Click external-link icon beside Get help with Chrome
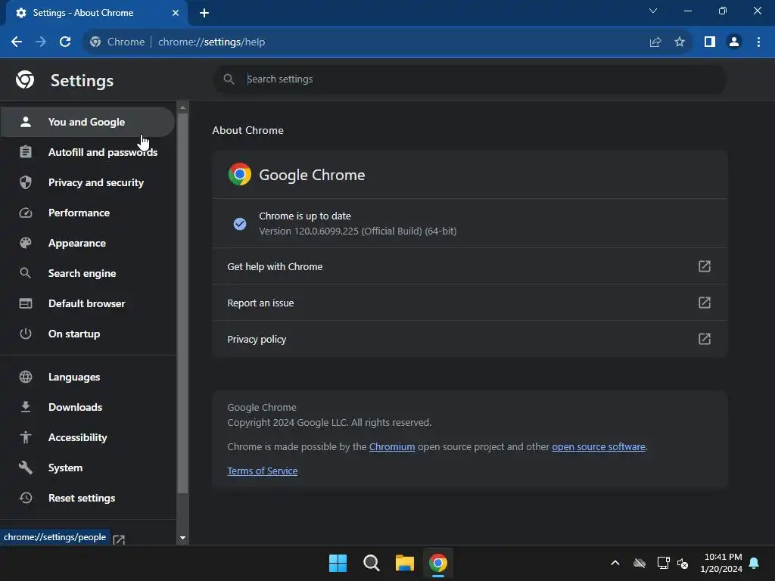The image size is (775, 581). pos(705,266)
